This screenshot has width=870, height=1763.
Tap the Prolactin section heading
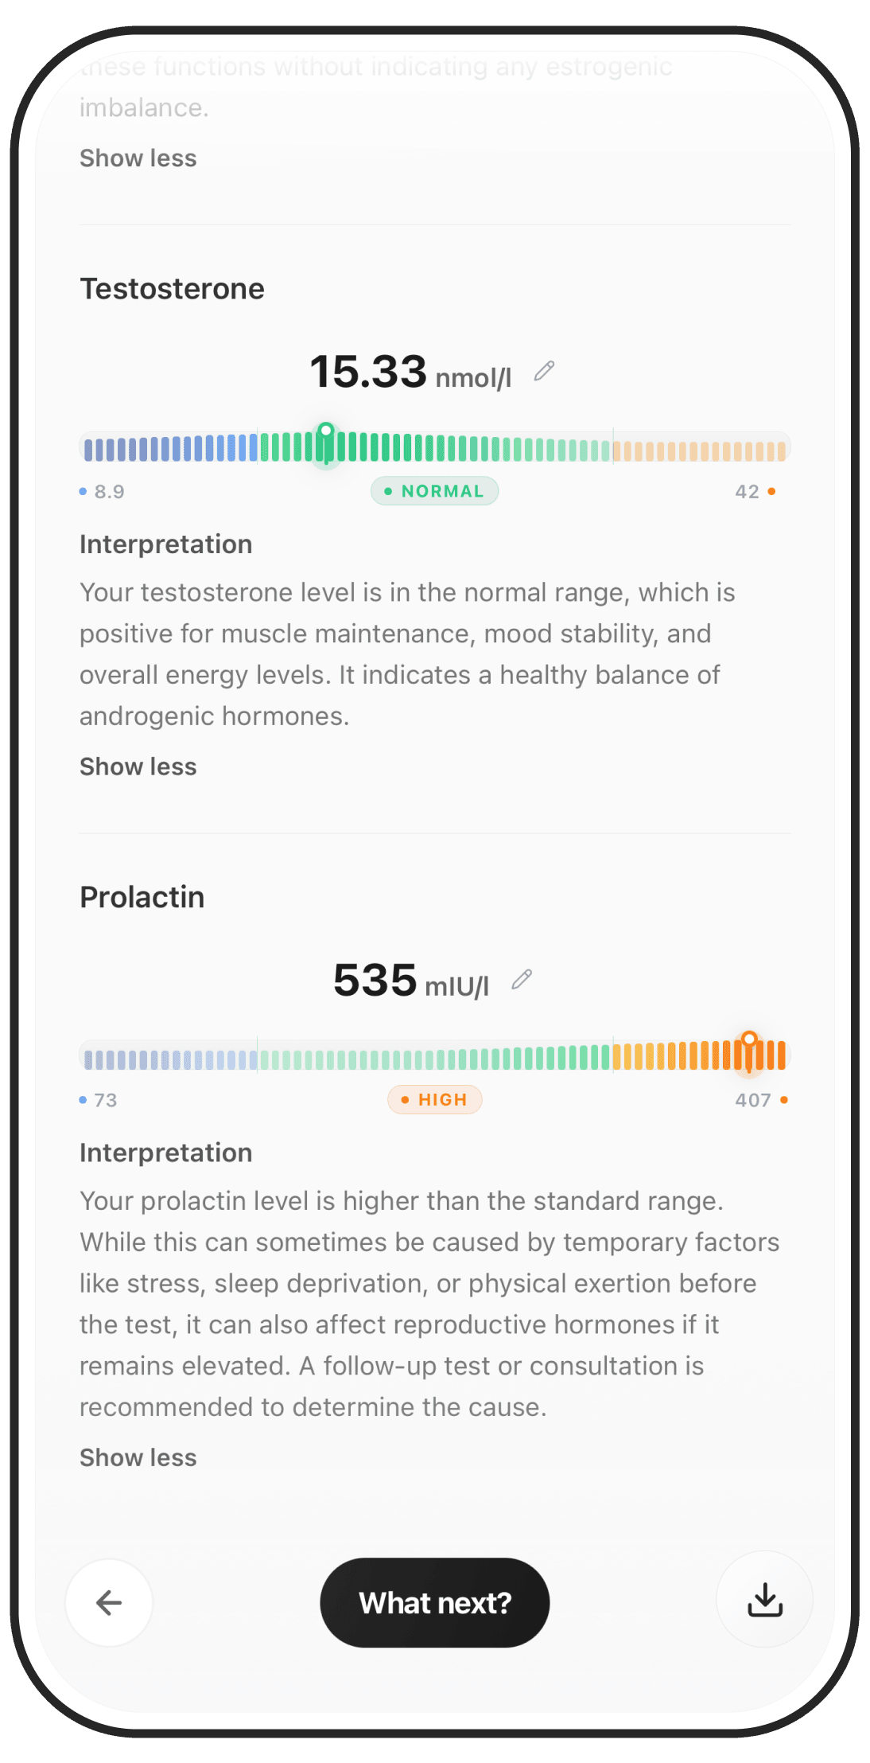[142, 897]
